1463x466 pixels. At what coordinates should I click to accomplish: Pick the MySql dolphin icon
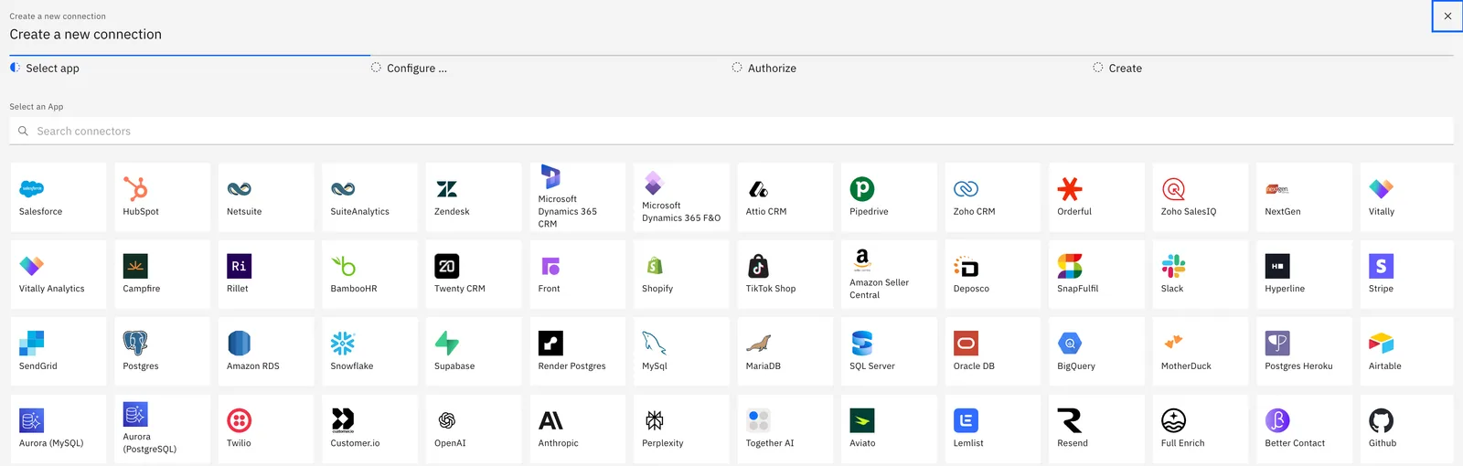point(655,344)
